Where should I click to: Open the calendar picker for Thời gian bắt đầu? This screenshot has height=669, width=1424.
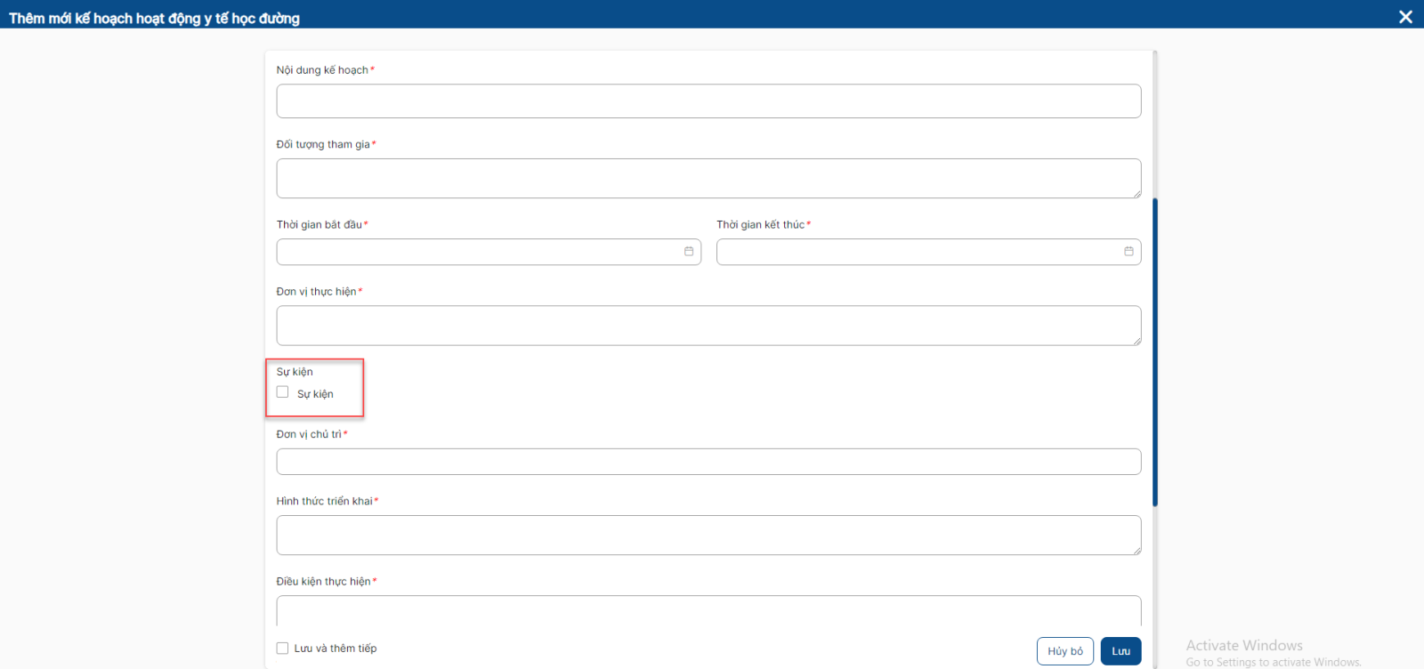689,252
